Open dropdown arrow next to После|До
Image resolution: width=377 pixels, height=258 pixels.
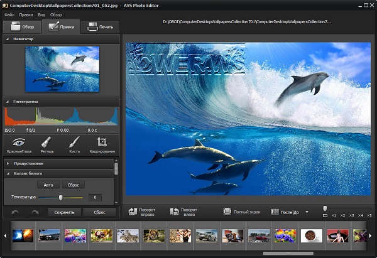307,212
